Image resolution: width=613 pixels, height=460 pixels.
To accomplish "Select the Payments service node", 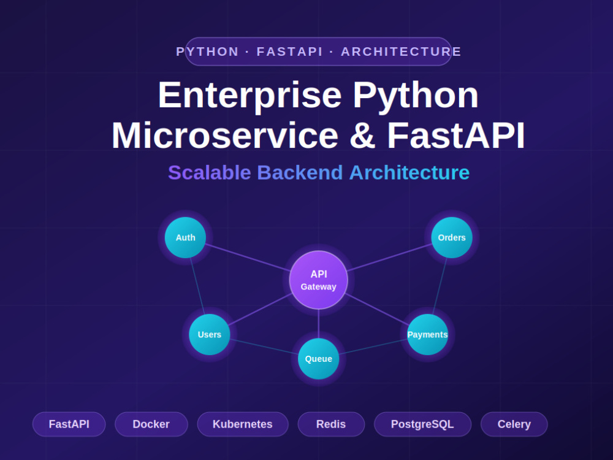I will click(x=427, y=334).
